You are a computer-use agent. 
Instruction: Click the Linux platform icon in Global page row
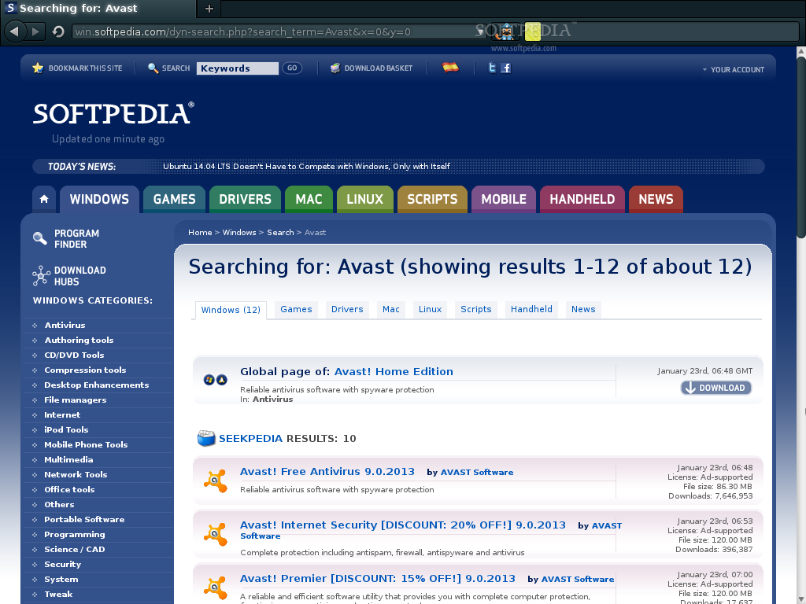(221, 380)
